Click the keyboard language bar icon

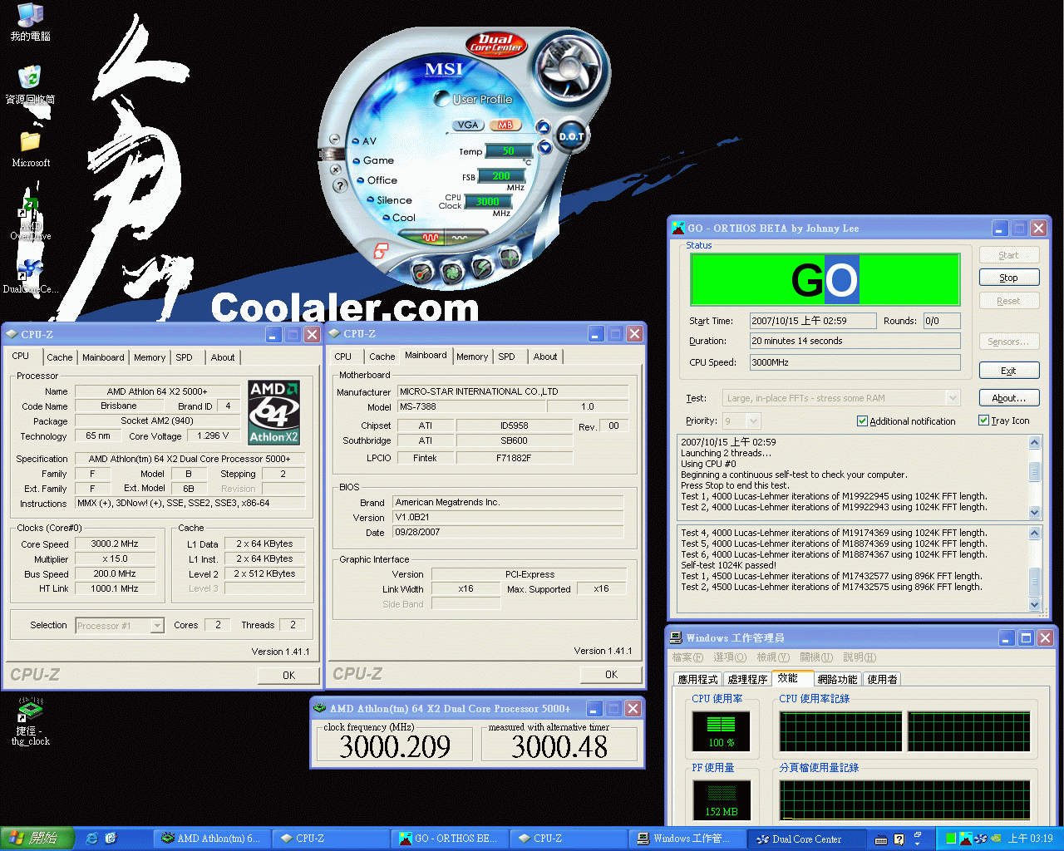tap(881, 839)
